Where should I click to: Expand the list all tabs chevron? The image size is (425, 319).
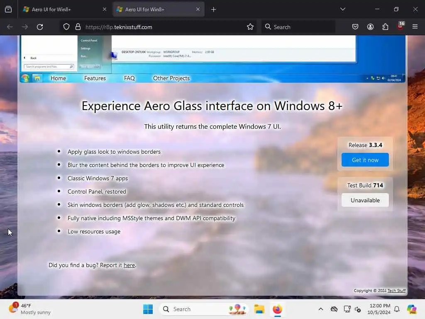point(343,9)
